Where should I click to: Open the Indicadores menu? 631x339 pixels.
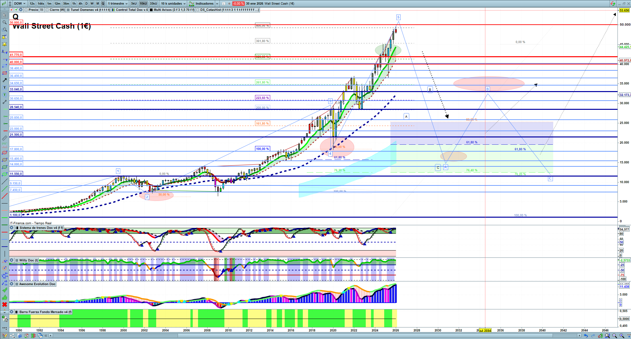tap(204, 4)
